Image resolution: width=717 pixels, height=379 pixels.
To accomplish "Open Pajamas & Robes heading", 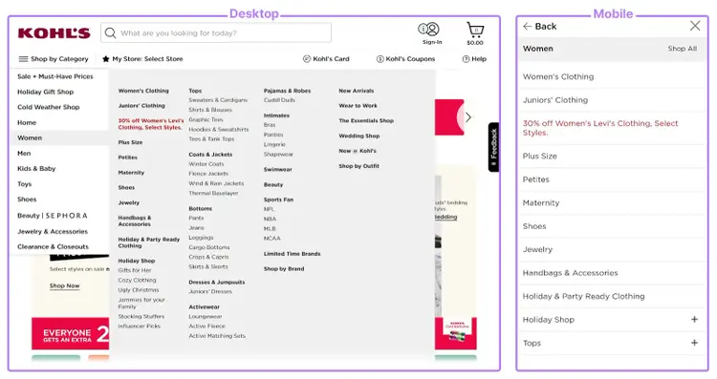I will coord(287,91).
